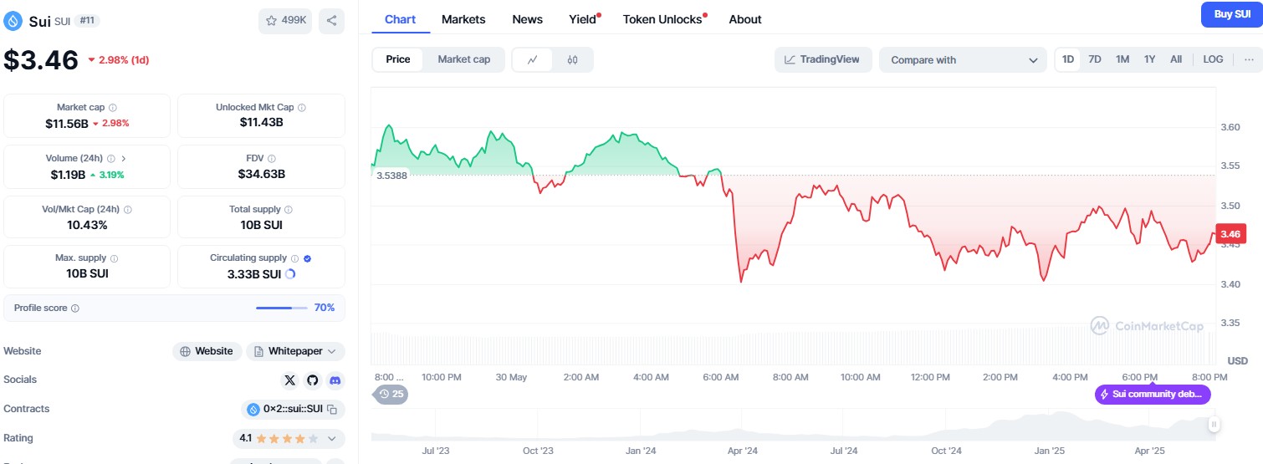The image size is (1263, 464).
Task: Open the TradingView chart button
Action: pyautogui.click(x=823, y=59)
